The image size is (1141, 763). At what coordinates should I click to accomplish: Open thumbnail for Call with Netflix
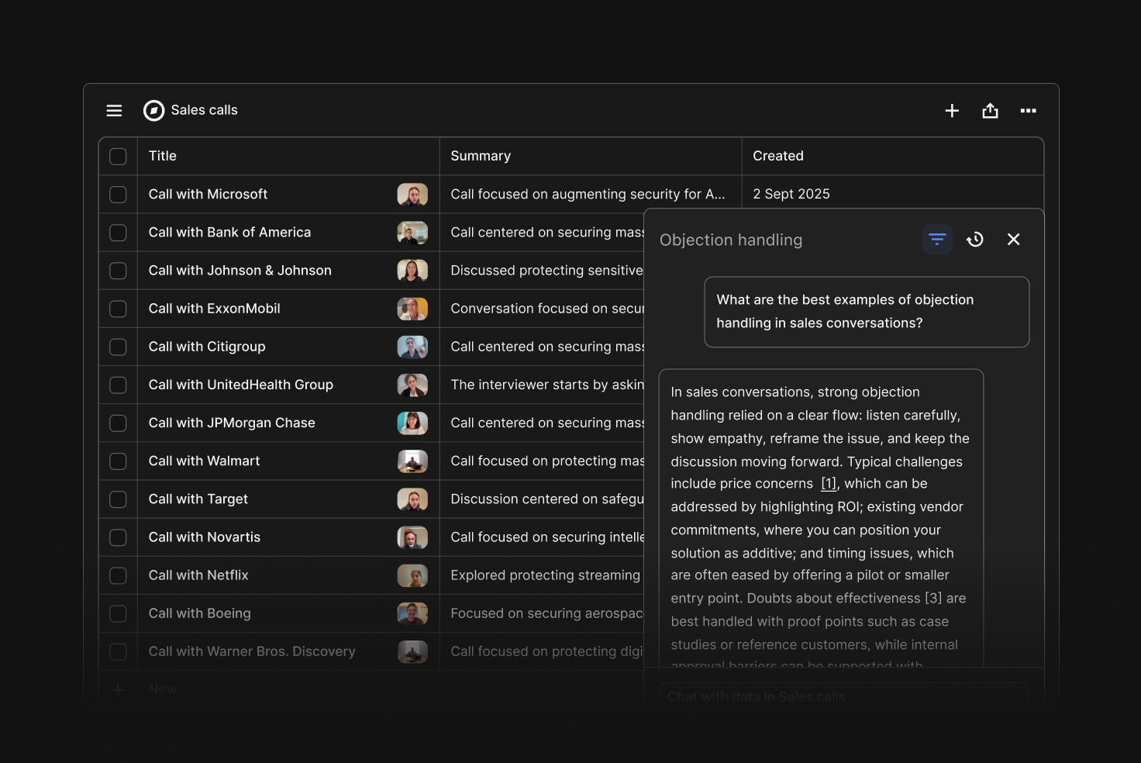click(x=412, y=575)
